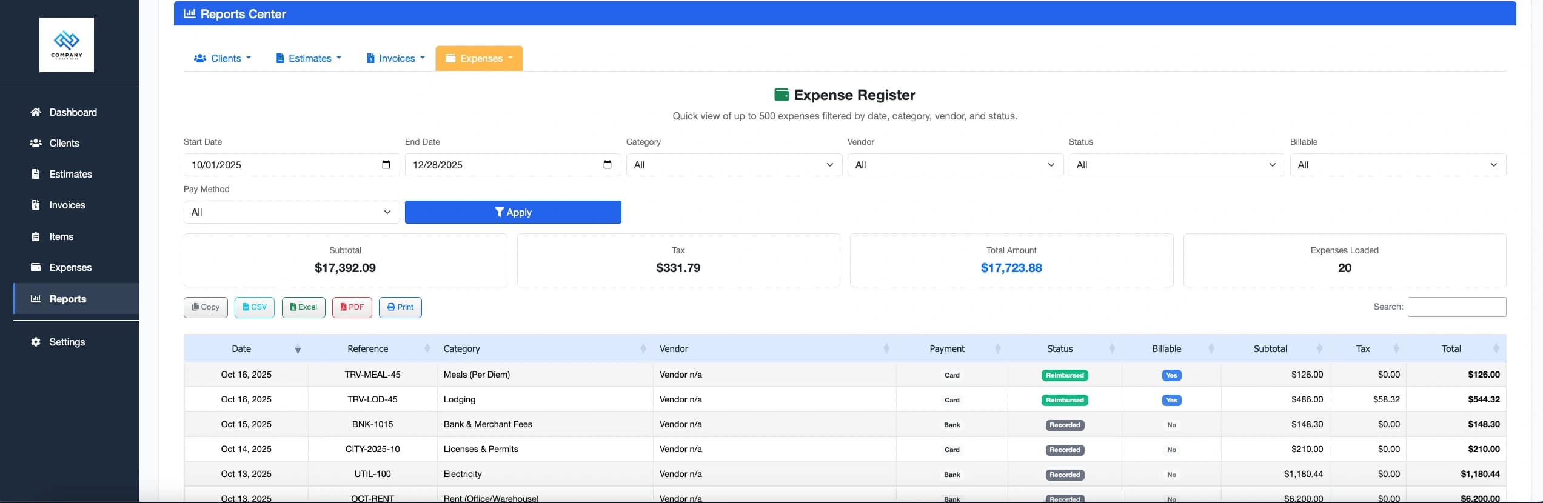Sort table by Subtotal column arrows

click(1320, 349)
